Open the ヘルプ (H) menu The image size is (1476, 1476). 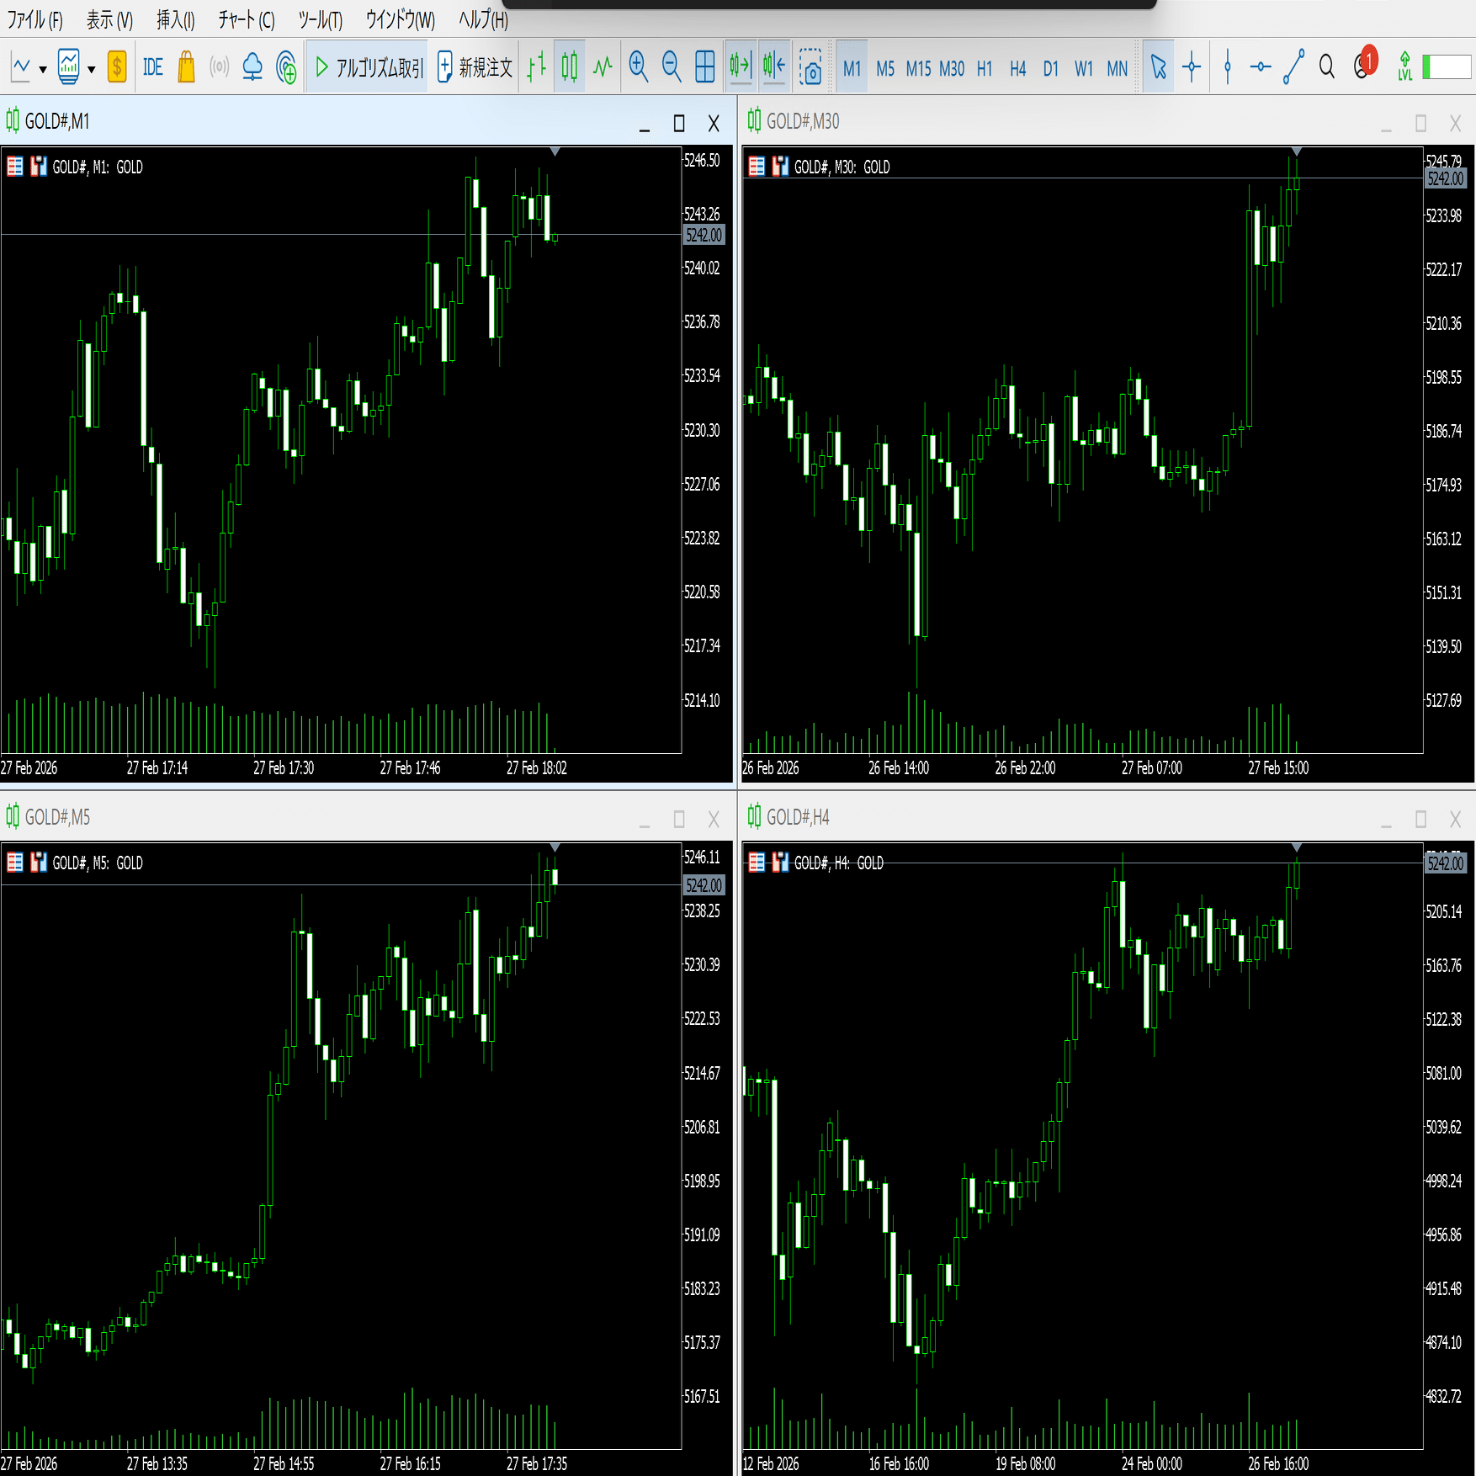point(484,20)
